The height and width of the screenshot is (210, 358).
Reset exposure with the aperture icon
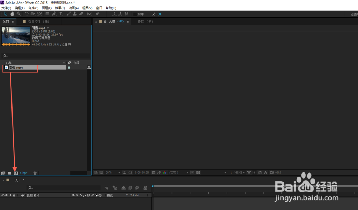click(272, 172)
